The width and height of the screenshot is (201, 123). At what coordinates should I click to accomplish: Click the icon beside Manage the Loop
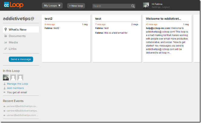coord(5,84)
